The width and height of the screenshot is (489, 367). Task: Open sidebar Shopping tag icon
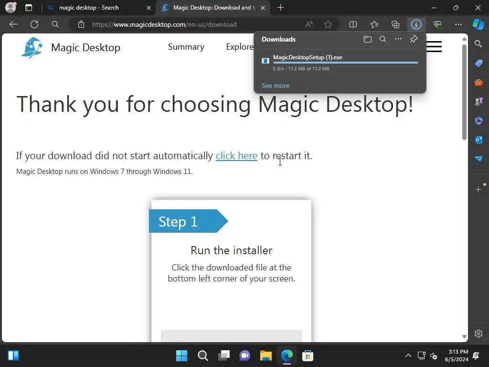pos(478,64)
